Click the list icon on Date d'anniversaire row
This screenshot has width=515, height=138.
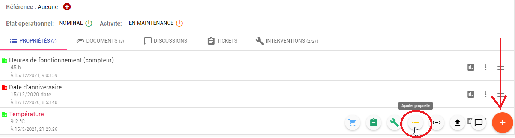pos(501,94)
